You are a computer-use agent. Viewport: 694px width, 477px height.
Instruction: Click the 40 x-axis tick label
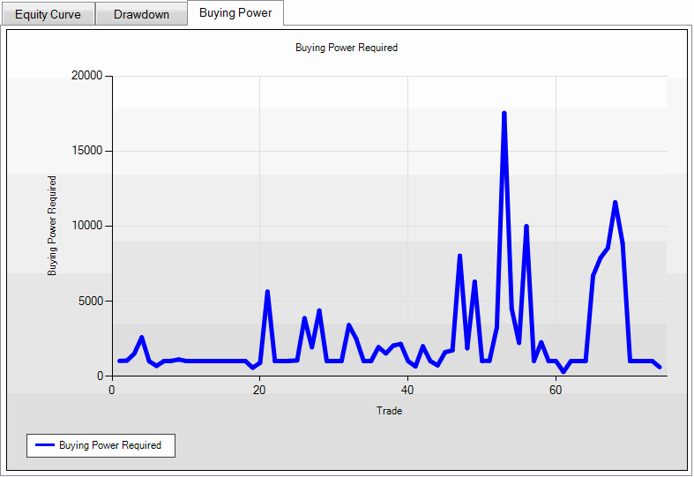407,390
